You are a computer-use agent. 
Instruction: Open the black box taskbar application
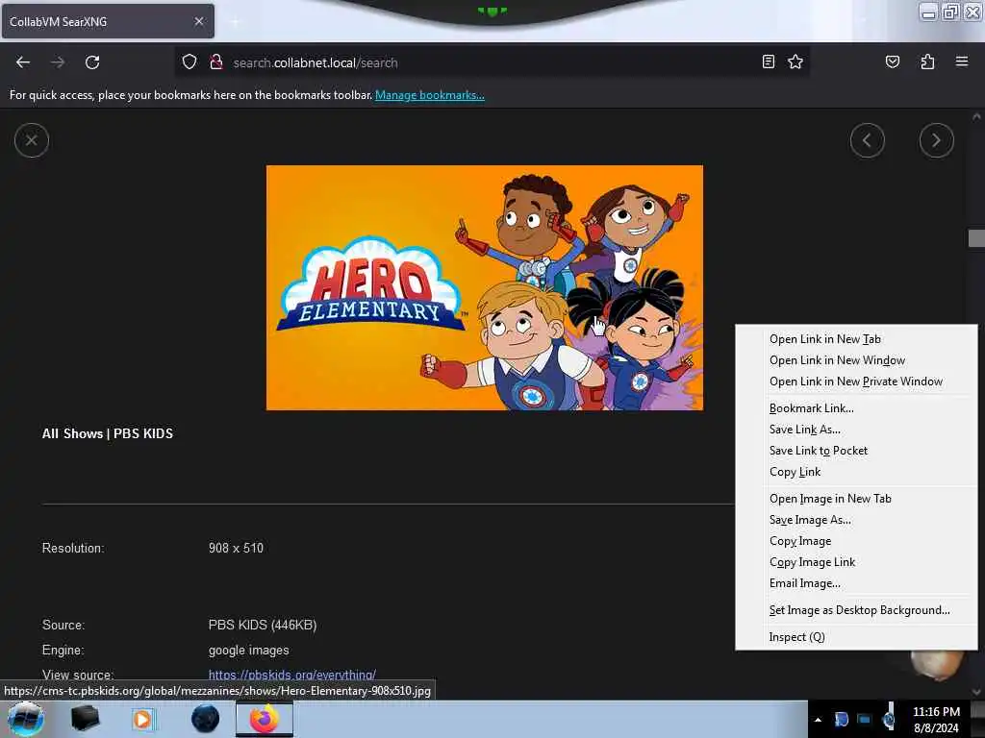[85, 719]
